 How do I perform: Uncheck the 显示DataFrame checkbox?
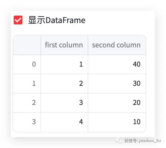coord(18,20)
